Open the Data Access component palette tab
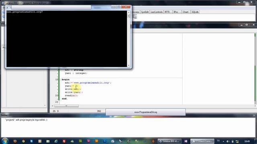The width and height of the screenshot is (257, 144). click(x=136, y=12)
